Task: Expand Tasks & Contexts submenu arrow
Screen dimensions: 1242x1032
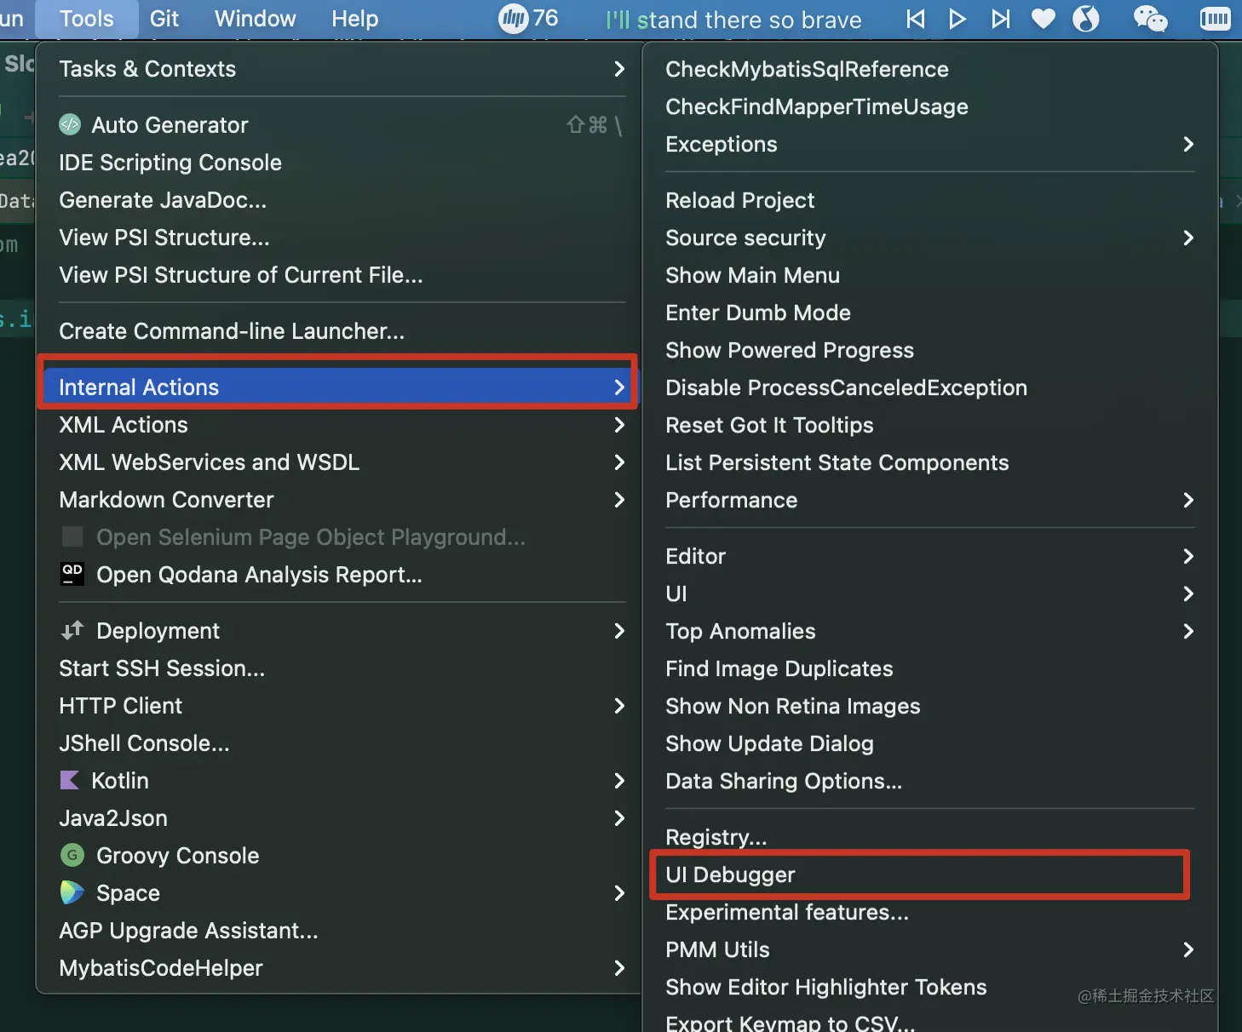Action: coord(619,69)
